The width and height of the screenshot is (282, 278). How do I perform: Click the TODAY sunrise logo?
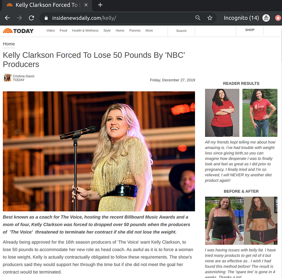point(18,31)
